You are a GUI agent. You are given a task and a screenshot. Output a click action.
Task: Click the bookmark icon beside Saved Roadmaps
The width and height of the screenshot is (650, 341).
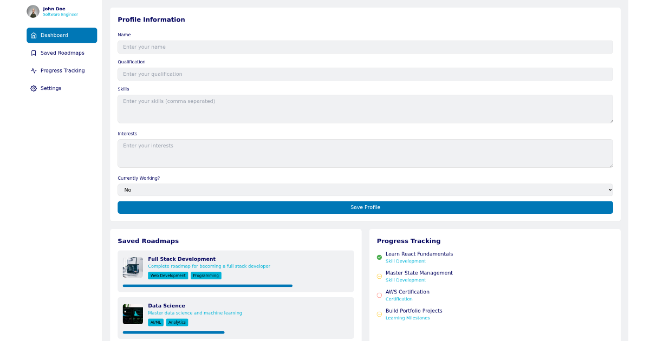pos(34,53)
